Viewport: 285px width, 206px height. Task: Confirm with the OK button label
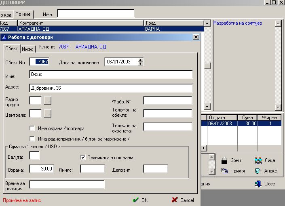(144, 200)
